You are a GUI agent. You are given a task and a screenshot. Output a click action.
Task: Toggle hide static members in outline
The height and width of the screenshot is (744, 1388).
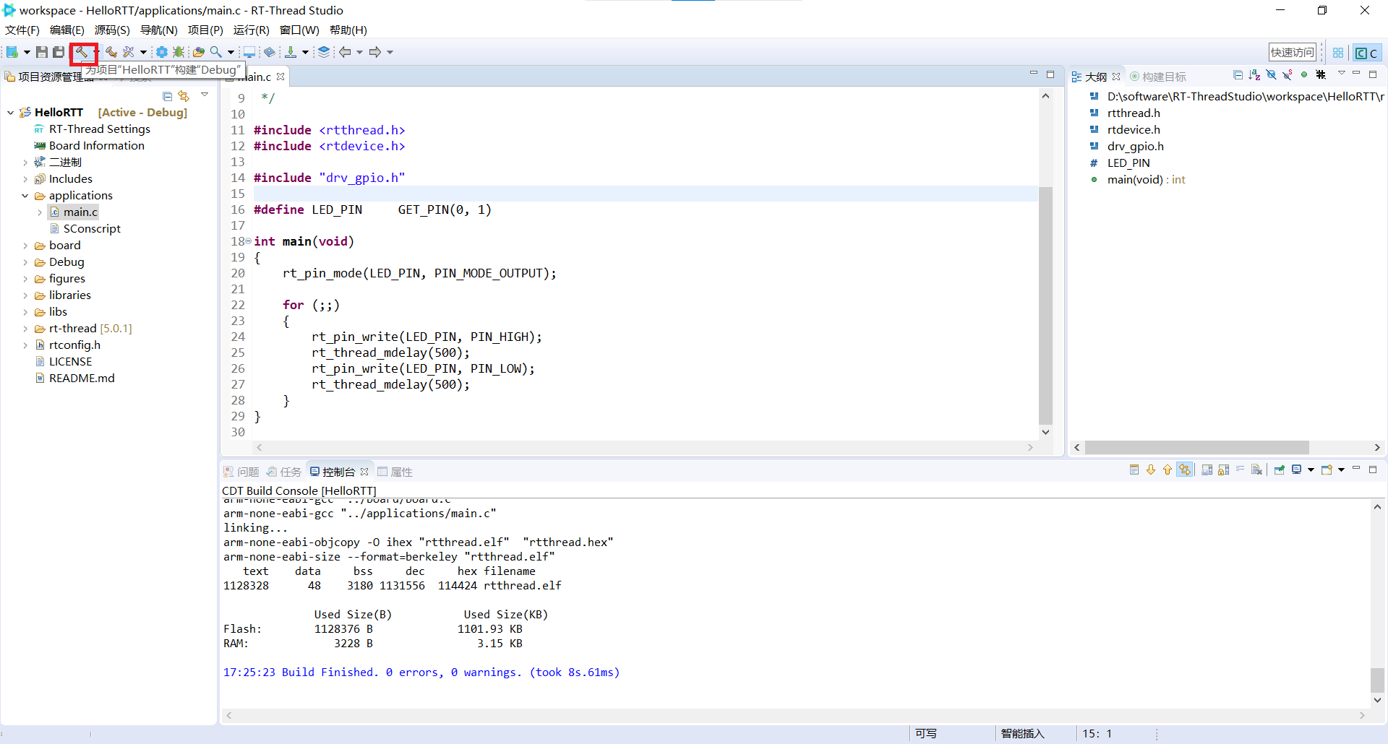point(1288,75)
